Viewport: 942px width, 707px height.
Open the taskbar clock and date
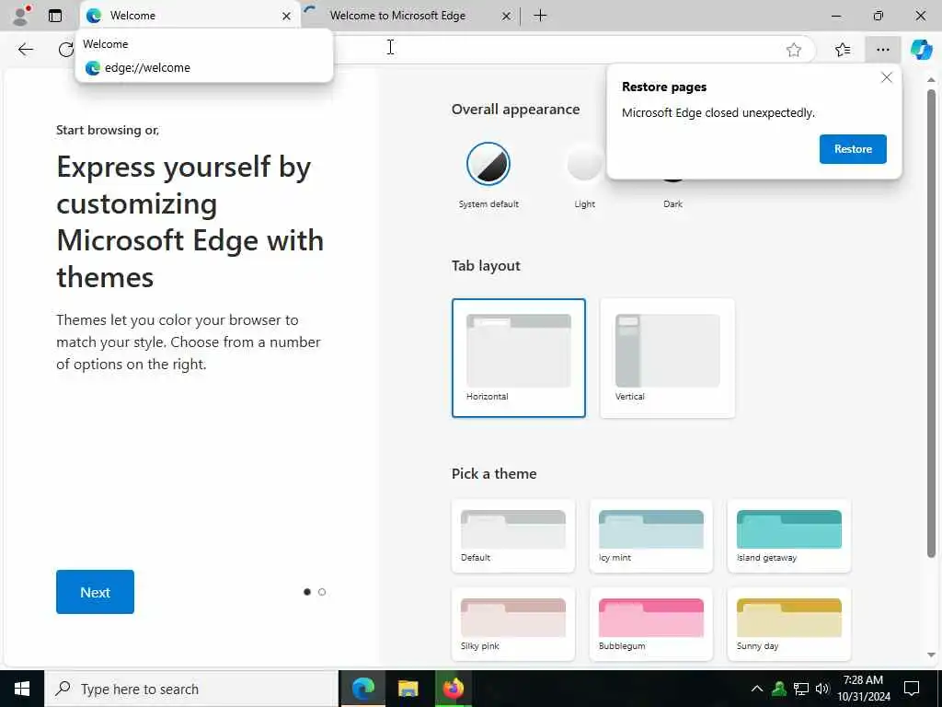tap(863, 689)
